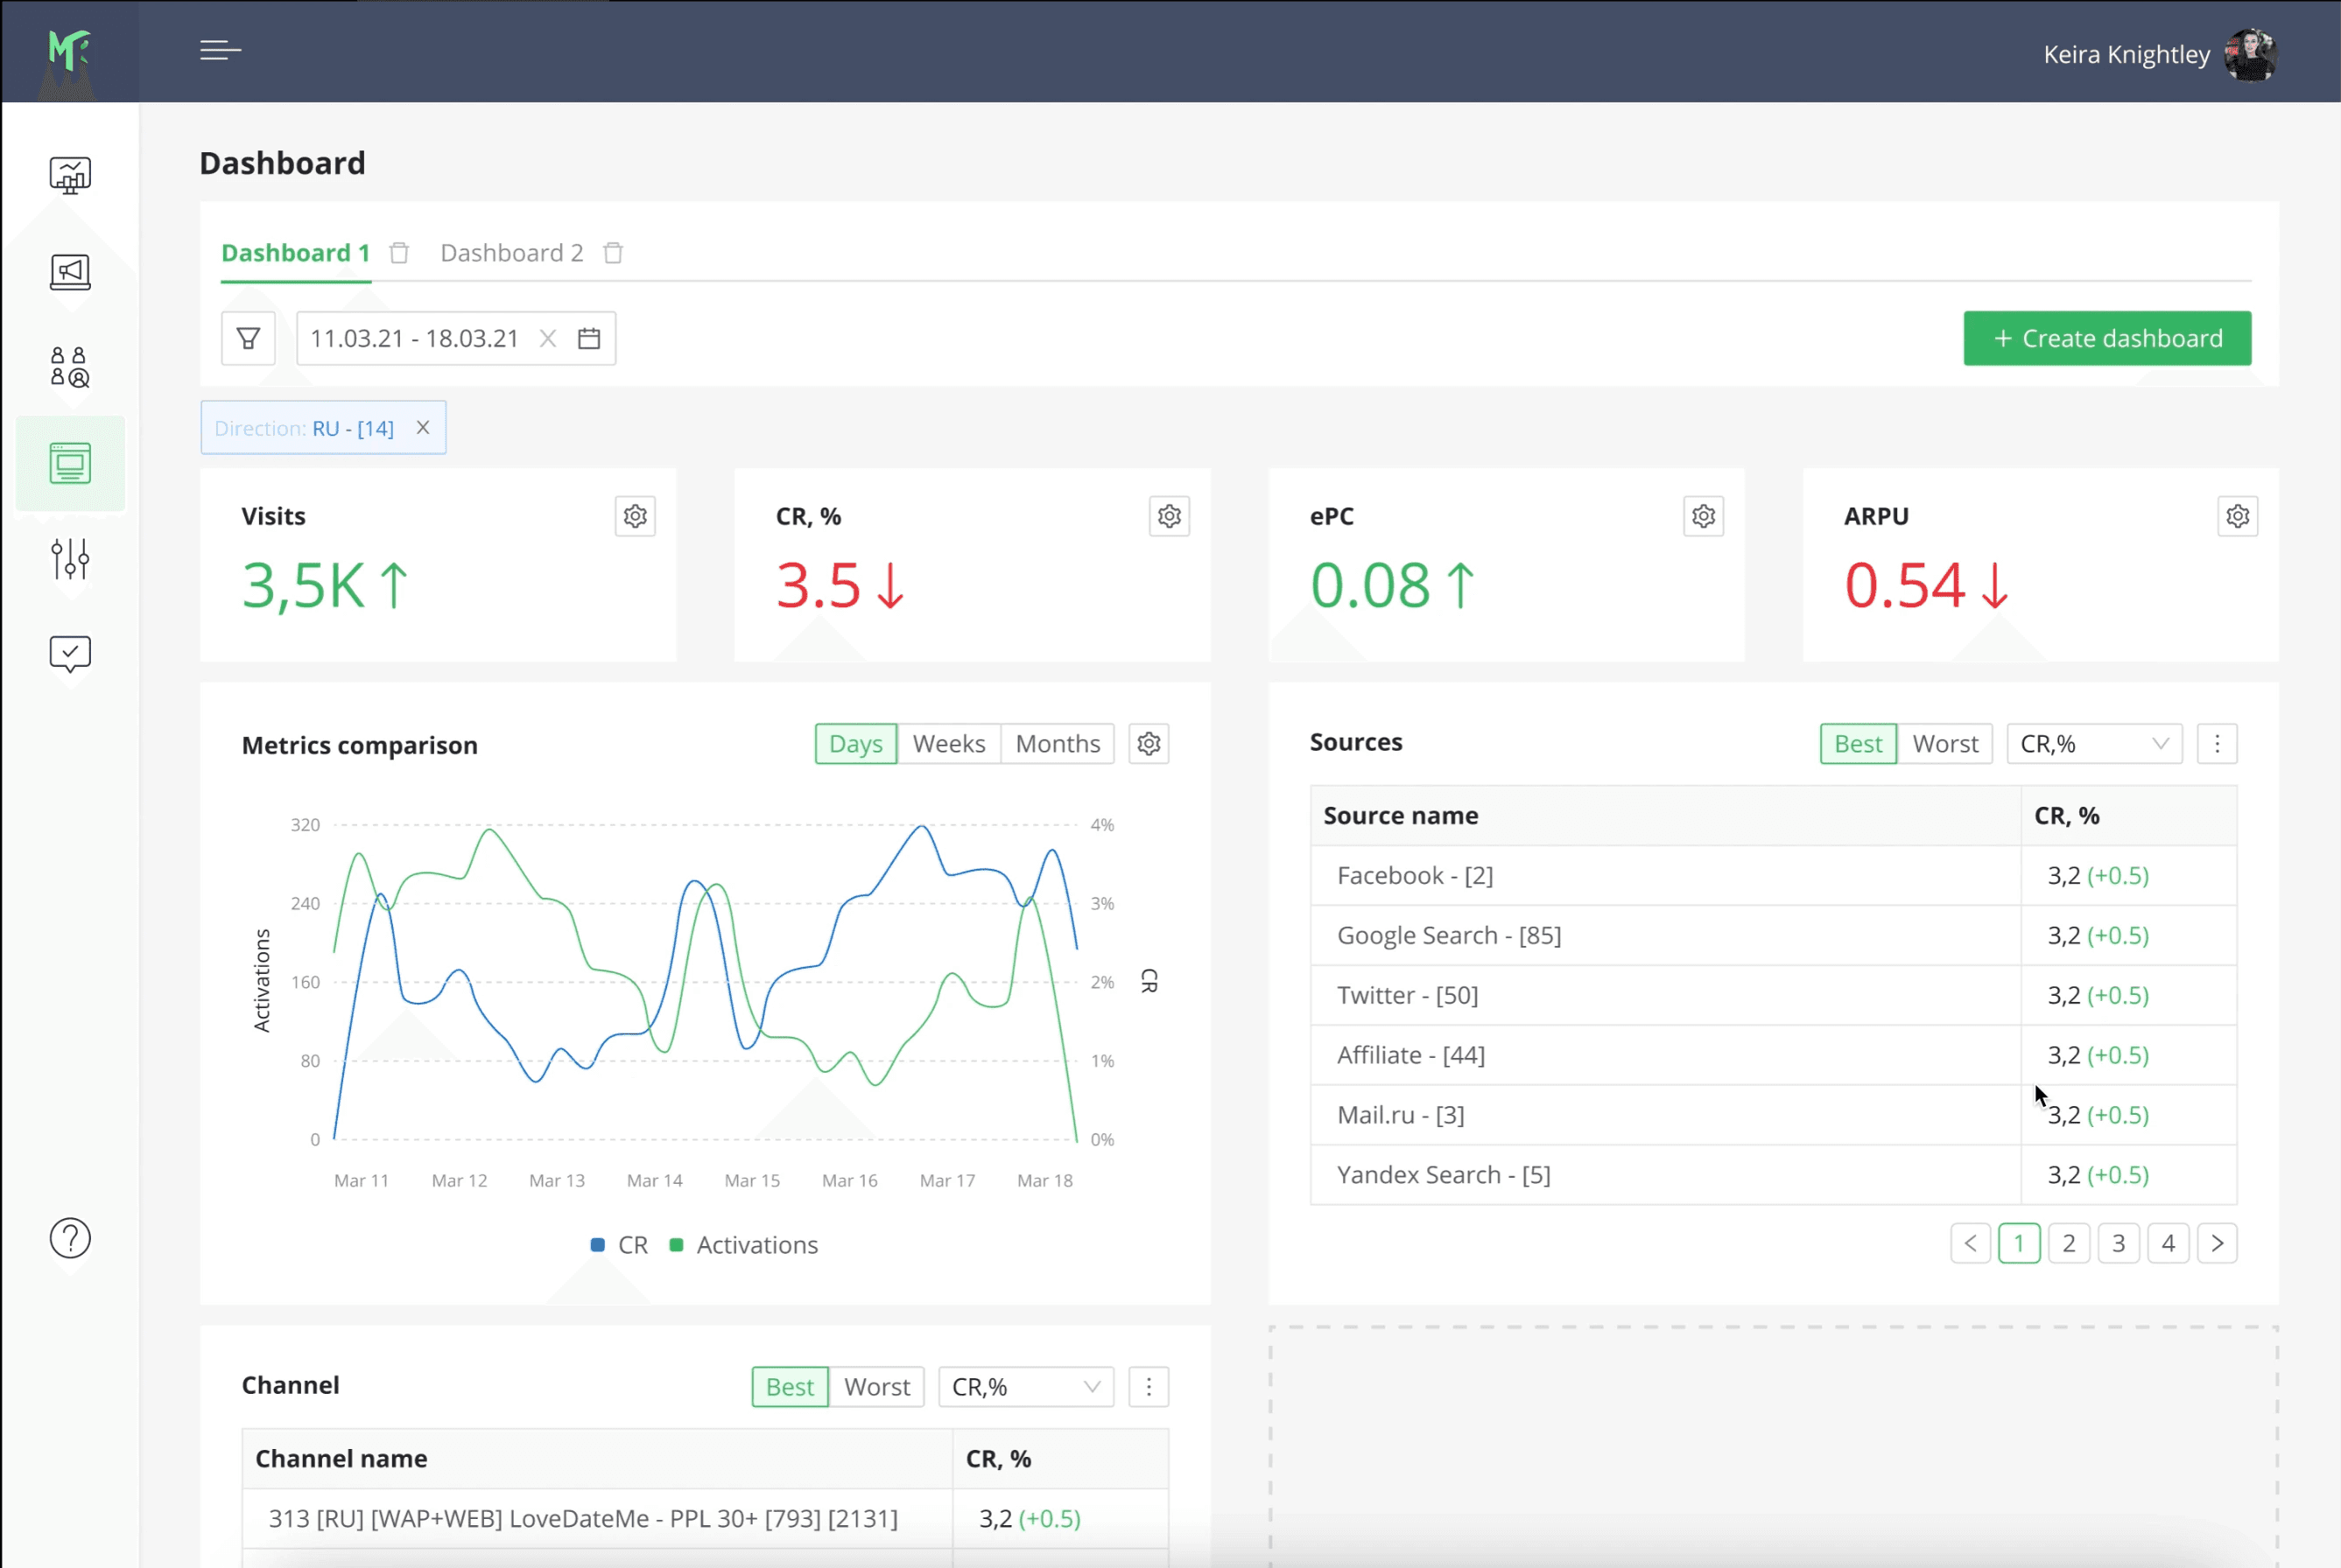Click the filter funnel icon
The image size is (2341, 1568).
[248, 338]
